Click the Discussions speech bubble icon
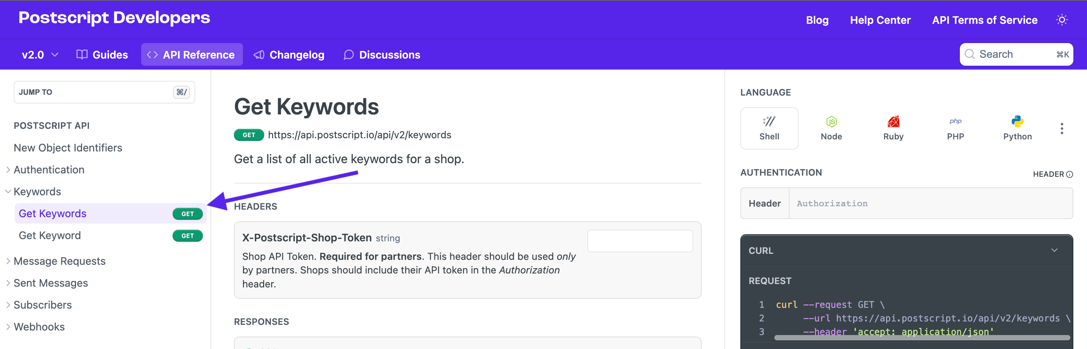The height and width of the screenshot is (349, 1087). pyautogui.click(x=348, y=54)
